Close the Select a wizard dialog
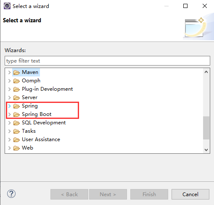 point(205,6)
